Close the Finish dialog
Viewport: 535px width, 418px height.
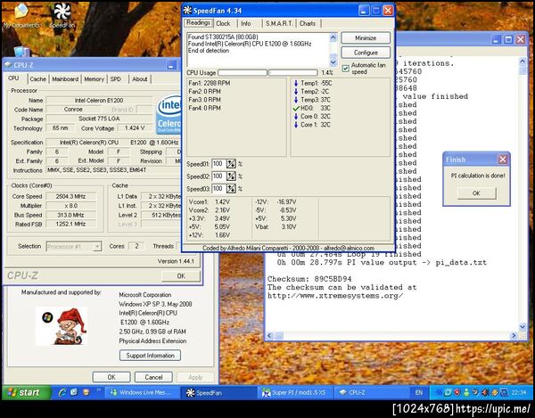tap(503, 160)
